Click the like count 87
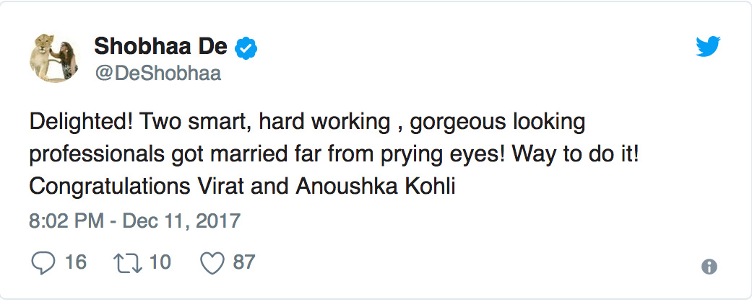 (x=244, y=262)
